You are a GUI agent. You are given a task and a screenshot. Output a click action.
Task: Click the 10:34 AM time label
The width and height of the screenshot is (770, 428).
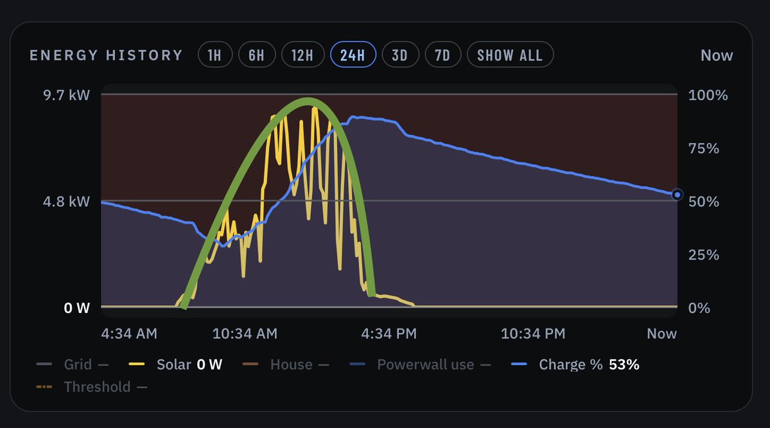click(x=245, y=334)
